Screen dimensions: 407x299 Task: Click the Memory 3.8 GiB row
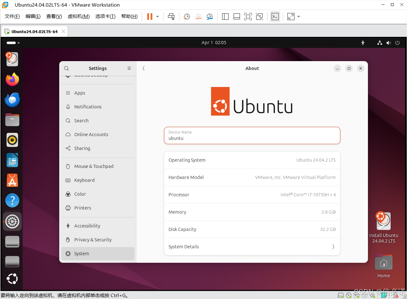coord(252,212)
